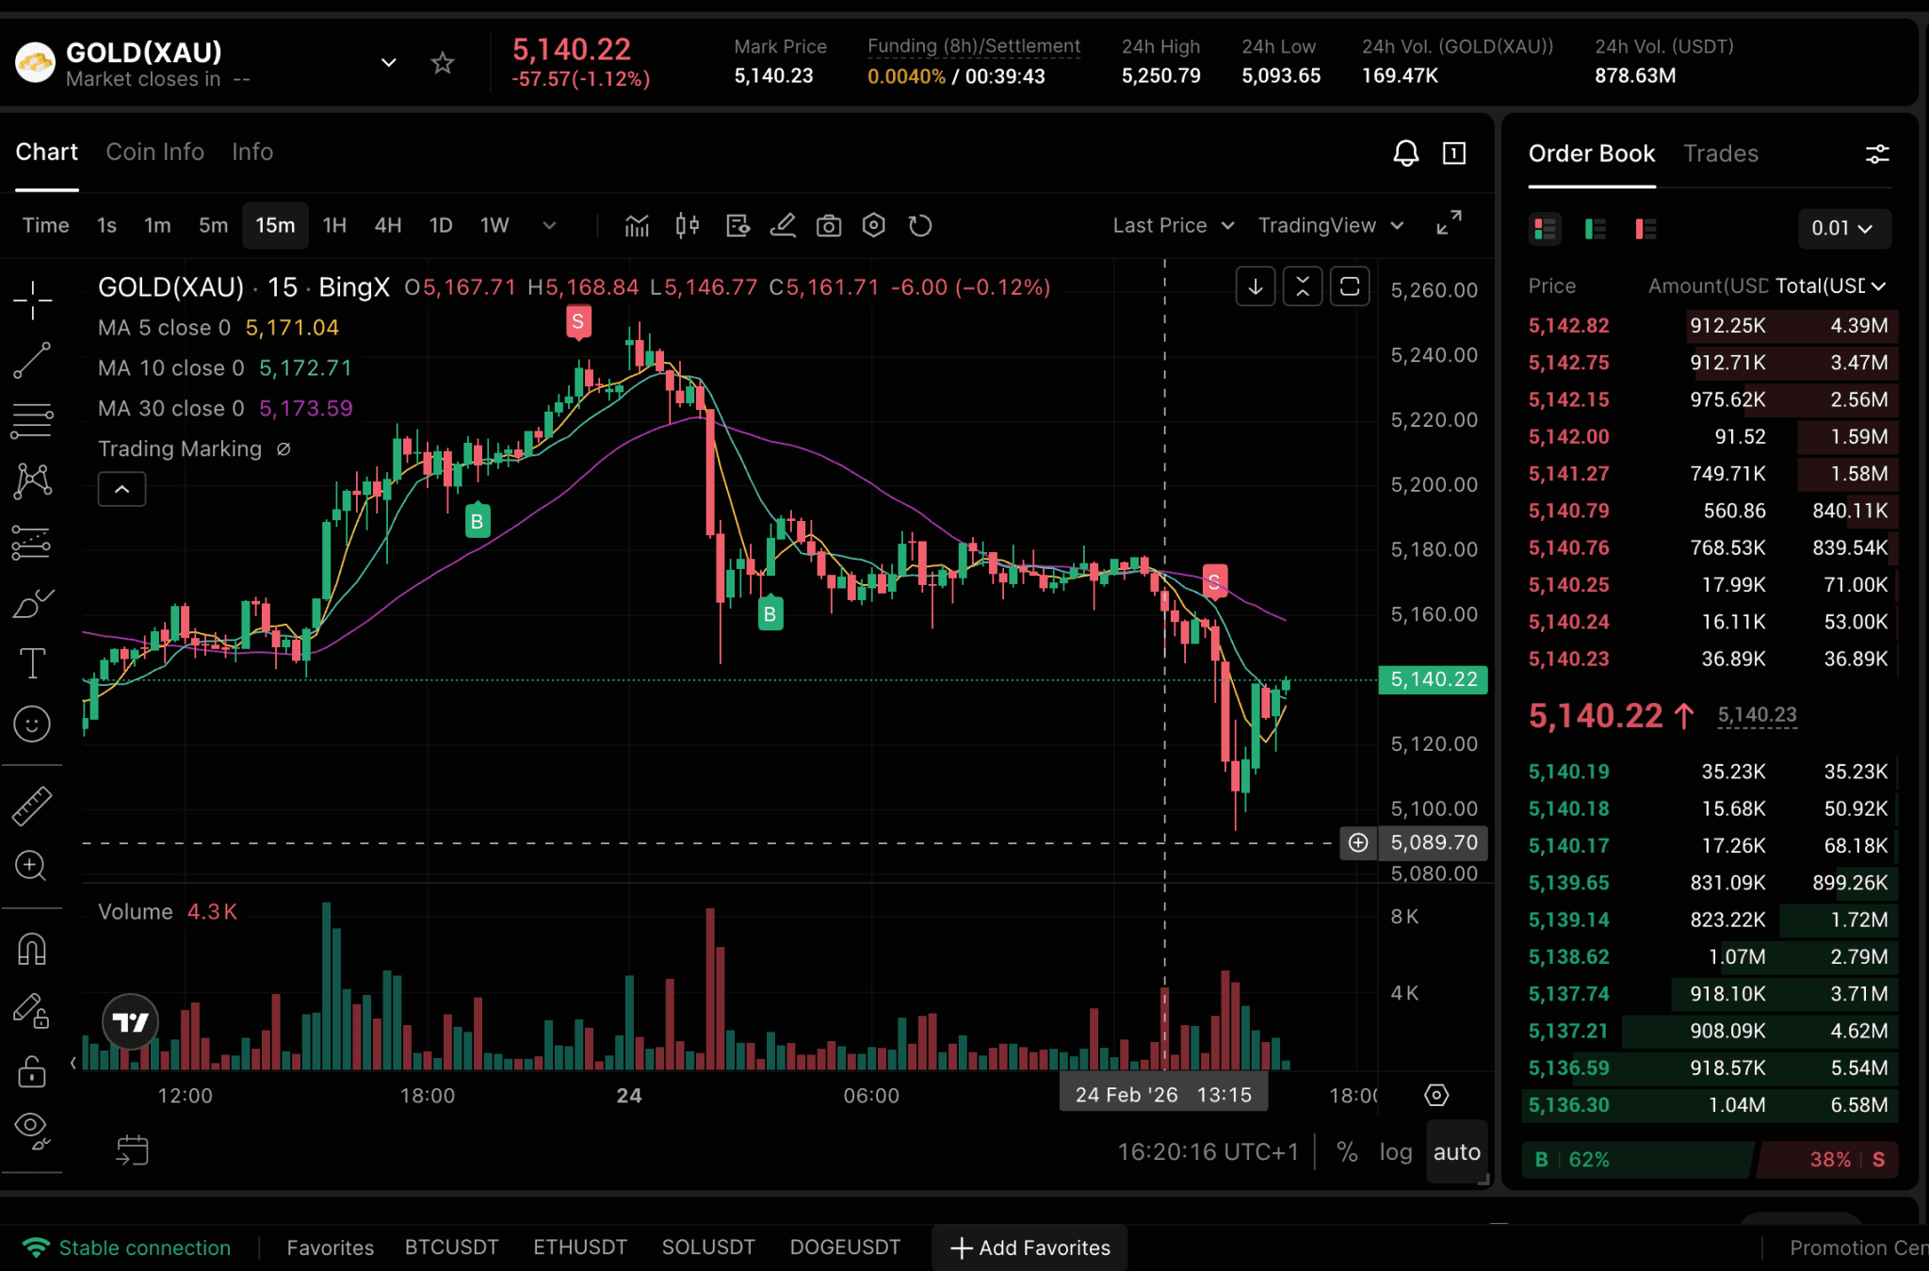The image size is (1929, 1271).
Task: Click the Add Favorites button
Action: point(1029,1247)
